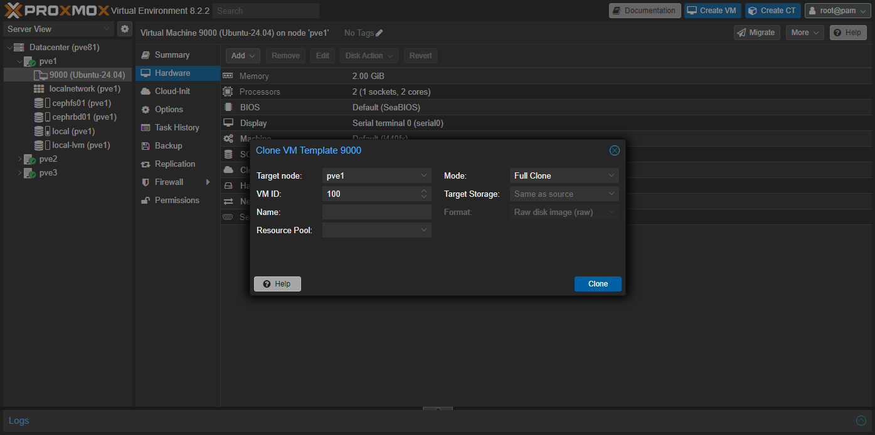Click the Migrate button
Screen dimensions: 875x435
756,33
